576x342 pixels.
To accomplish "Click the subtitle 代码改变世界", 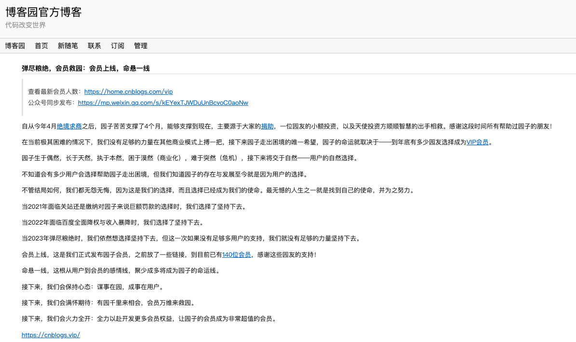I will 26,25.
